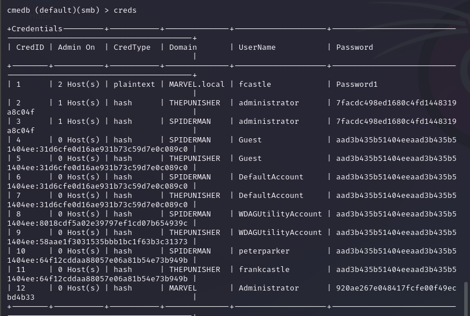Click WDAGUtilityAccount in THEPUNISHER row
Image resolution: width=470 pixels, height=316 pixels.
(x=280, y=233)
